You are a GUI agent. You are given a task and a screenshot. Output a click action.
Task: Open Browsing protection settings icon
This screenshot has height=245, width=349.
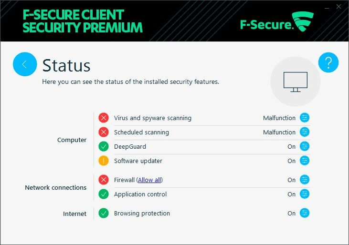coord(305,213)
